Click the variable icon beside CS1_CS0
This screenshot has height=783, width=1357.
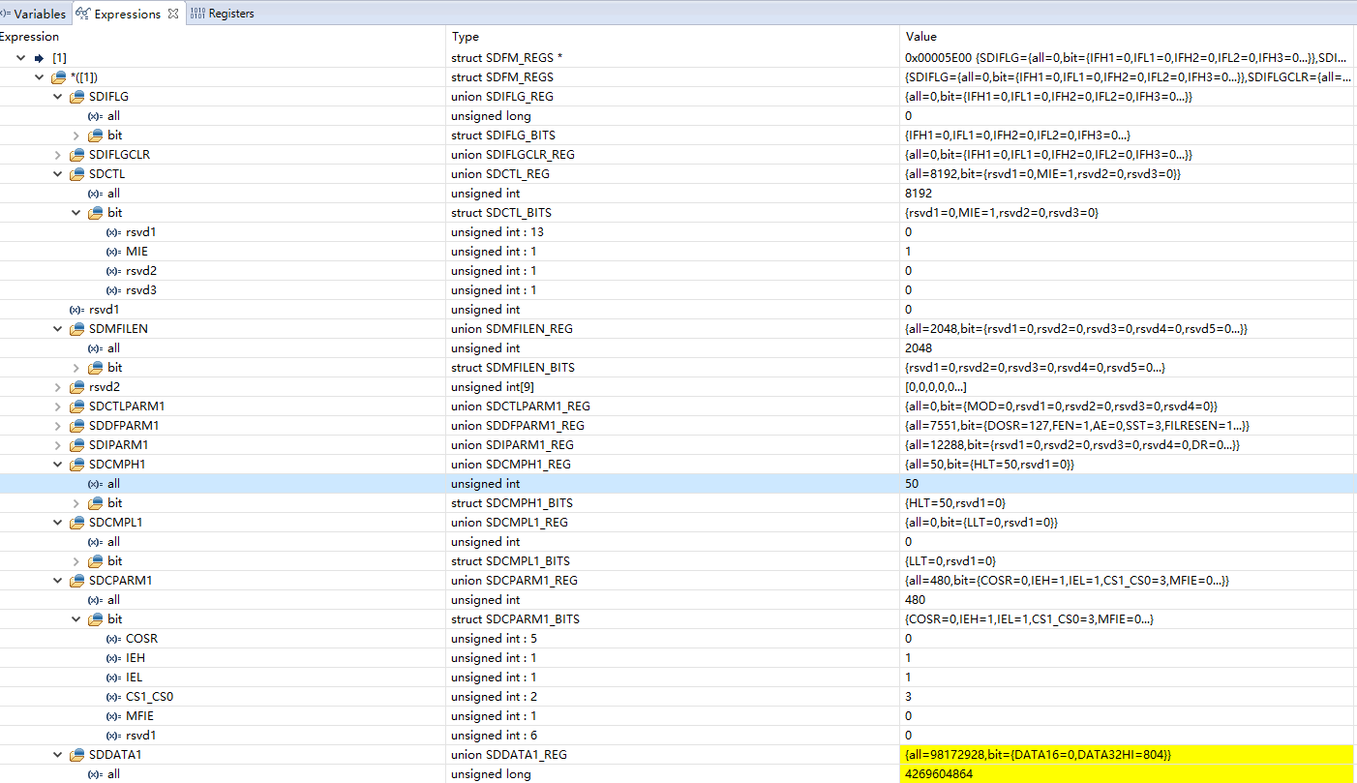click(113, 697)
